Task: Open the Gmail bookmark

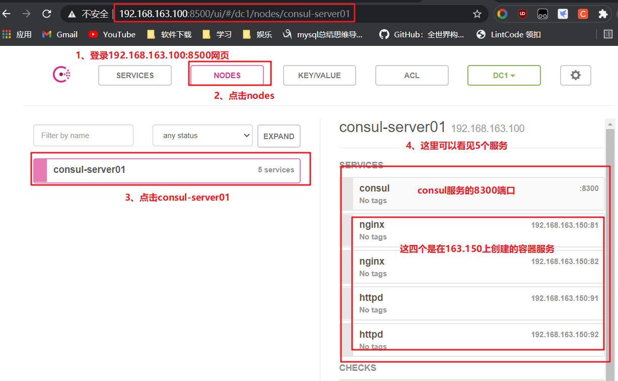Action: pos(60,34)
